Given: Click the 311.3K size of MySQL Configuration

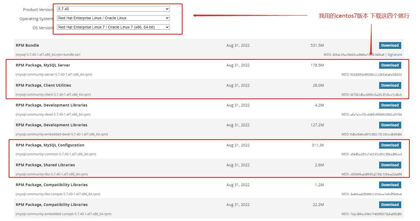Looking at the screenshot, I should (318, 145).
